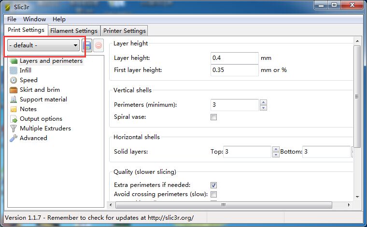Screen dimensions: 367x227
Task: Click the Slic3r app icon in title bar
Action: (8, 7)
